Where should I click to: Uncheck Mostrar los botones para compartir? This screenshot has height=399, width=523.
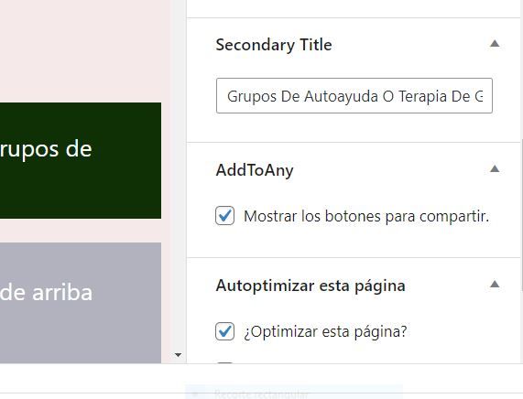point(224,216)
